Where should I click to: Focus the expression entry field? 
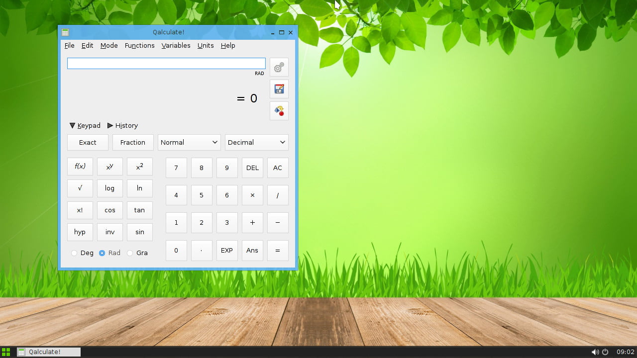point(166,64)
